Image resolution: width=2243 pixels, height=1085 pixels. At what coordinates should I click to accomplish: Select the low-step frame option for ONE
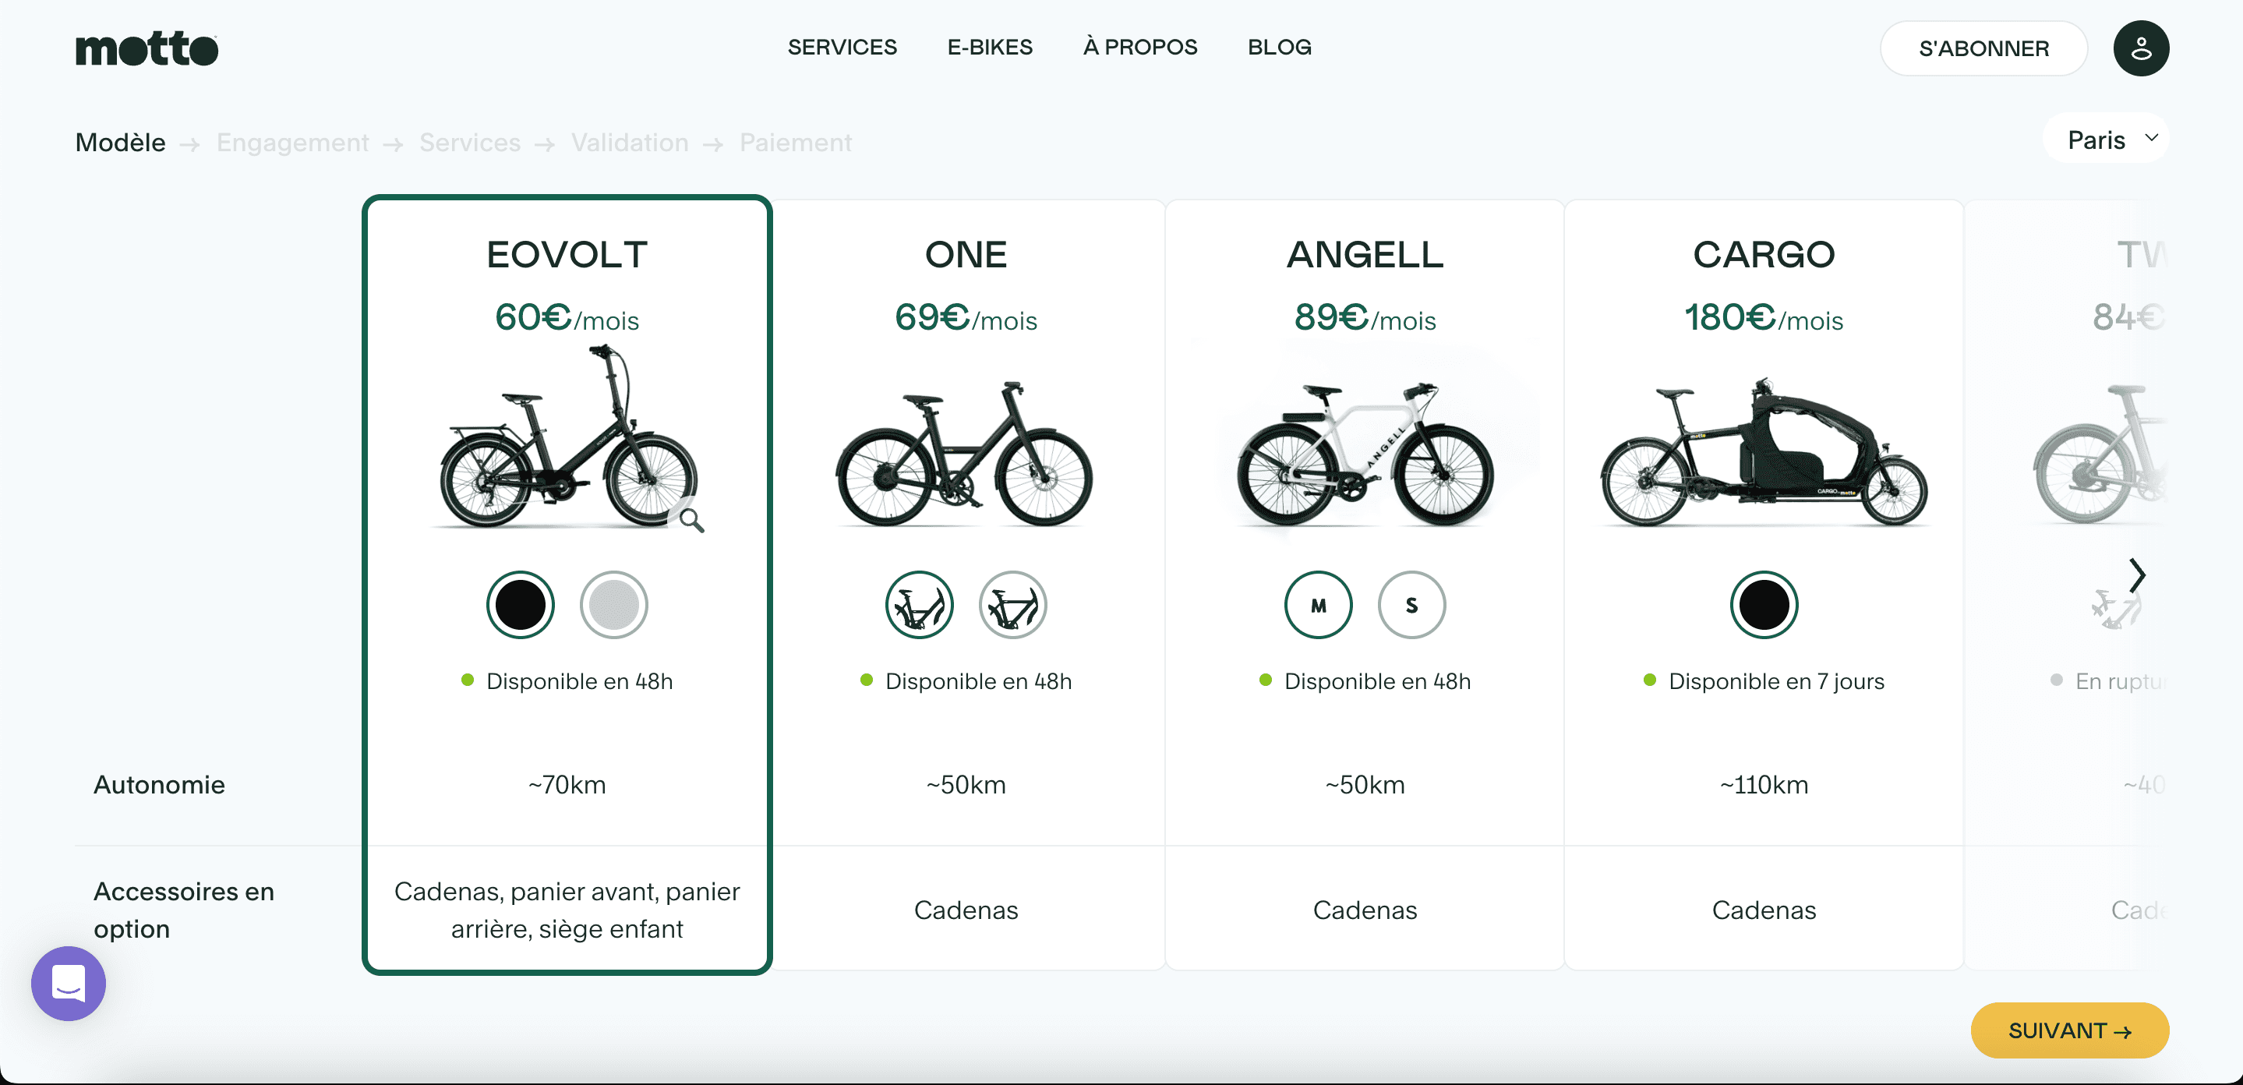(x=919, y=604)
